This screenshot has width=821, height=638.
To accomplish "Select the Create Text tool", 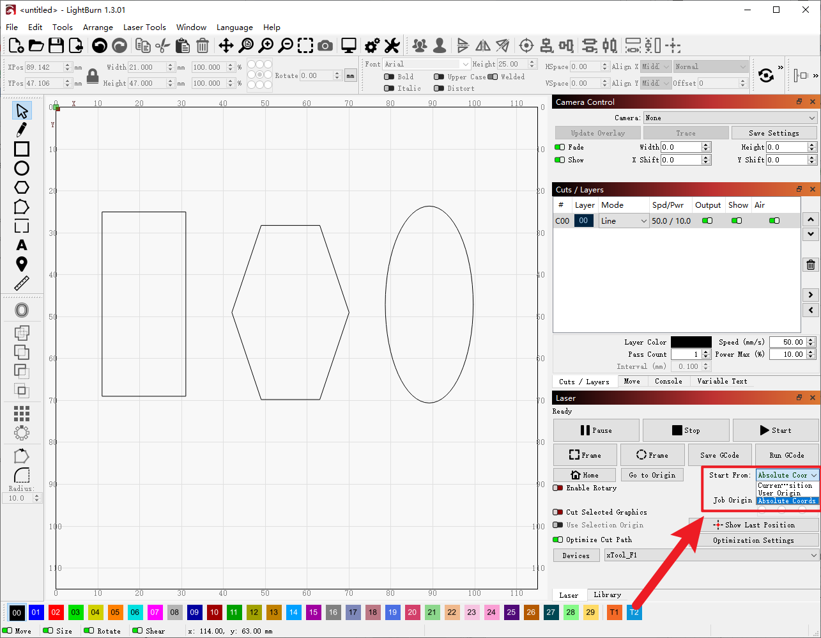I will coord(22,245).
